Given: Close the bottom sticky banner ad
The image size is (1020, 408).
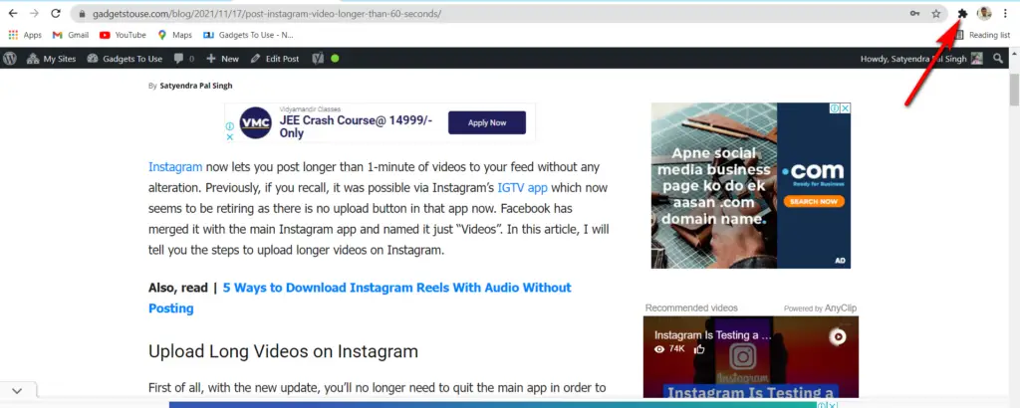Looking at the screenshot, I should pyautogui.click(x=832, y=405).
